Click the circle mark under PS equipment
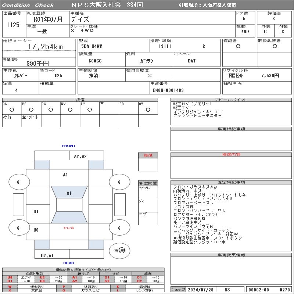The width and height of the screenshot is (294, 294). 31,110
